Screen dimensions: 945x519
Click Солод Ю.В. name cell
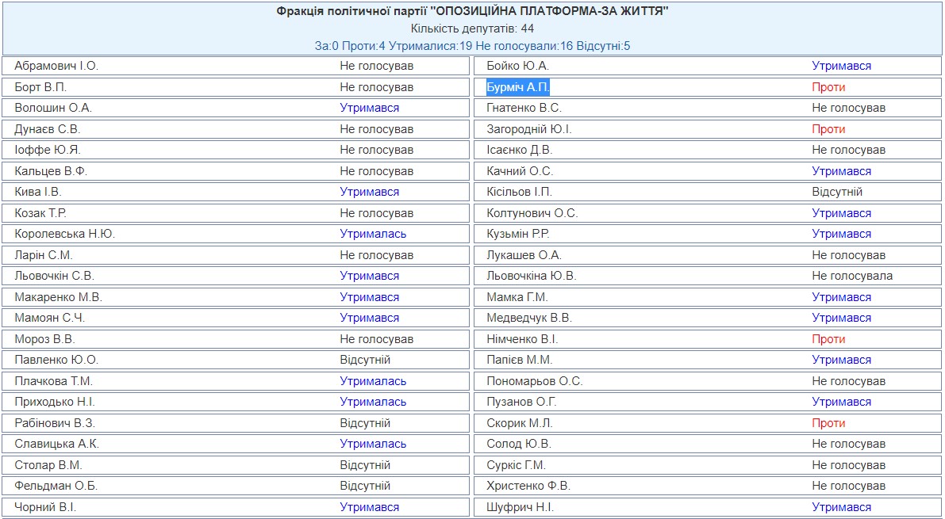(519, 444)
